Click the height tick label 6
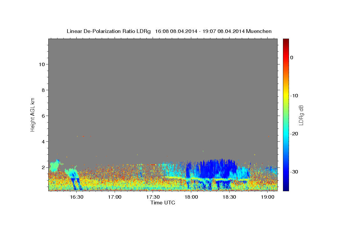This screenshot has width=343, height=229. point(43,116)
